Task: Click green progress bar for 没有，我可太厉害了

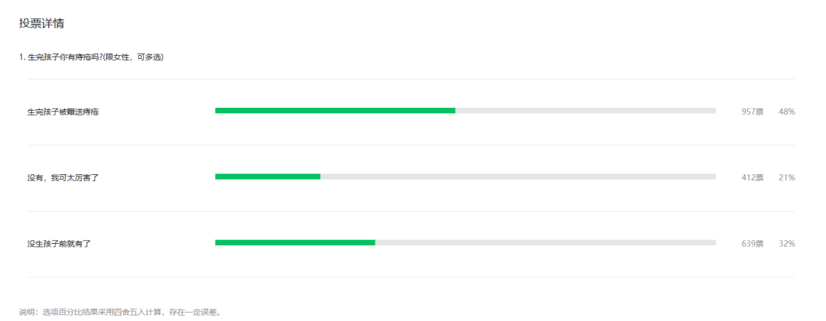Action: [x=268, y=177]
